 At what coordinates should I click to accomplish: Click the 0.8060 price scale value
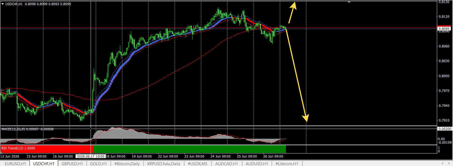pos(444,46)
